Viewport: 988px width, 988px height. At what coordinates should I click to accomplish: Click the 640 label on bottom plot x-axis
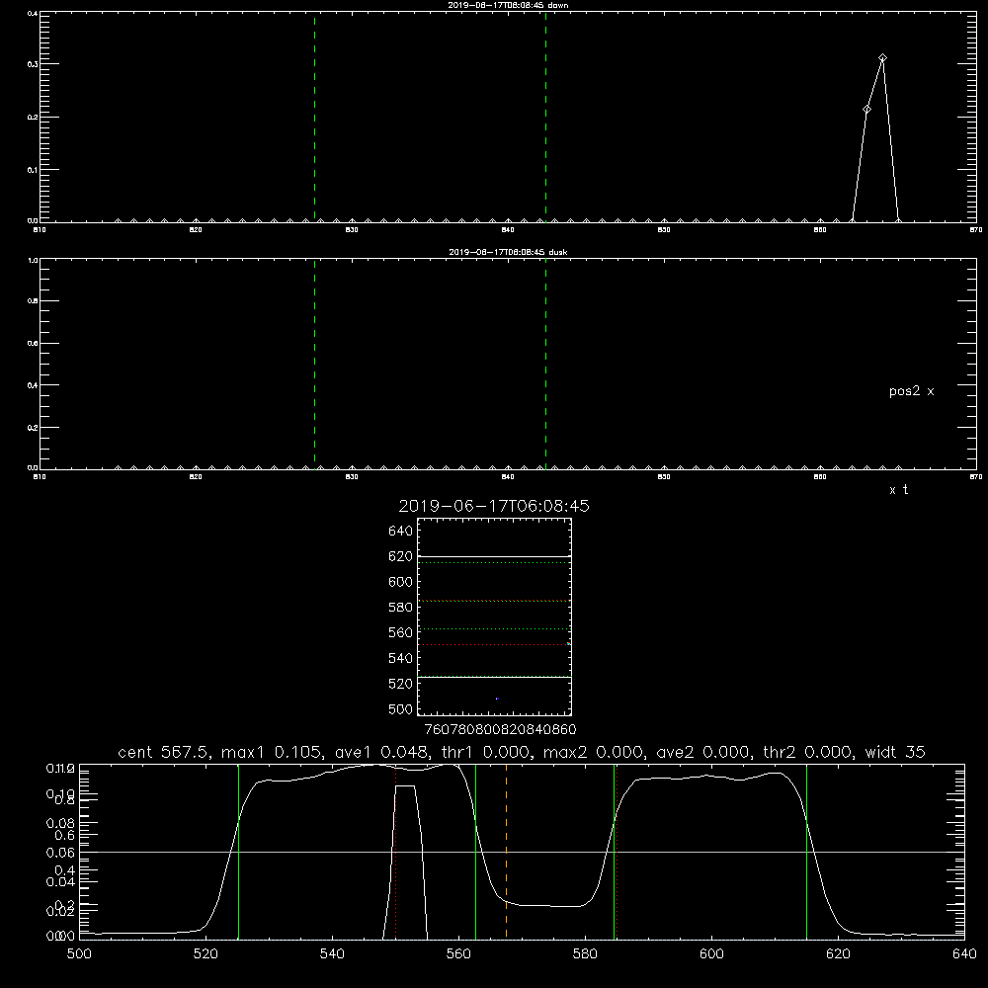tap(964, 954)
